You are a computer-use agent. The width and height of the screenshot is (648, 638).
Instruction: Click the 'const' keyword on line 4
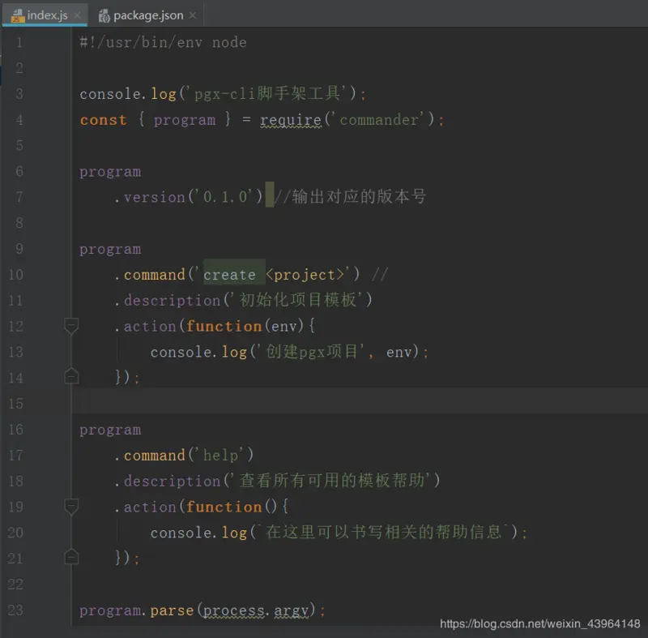(x=103, y=120)
